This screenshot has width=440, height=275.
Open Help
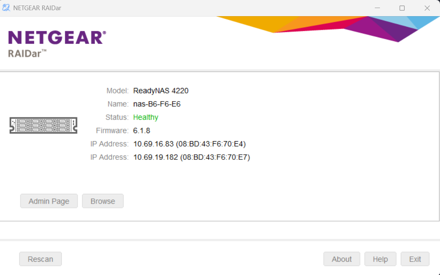(x=380, y=259)
